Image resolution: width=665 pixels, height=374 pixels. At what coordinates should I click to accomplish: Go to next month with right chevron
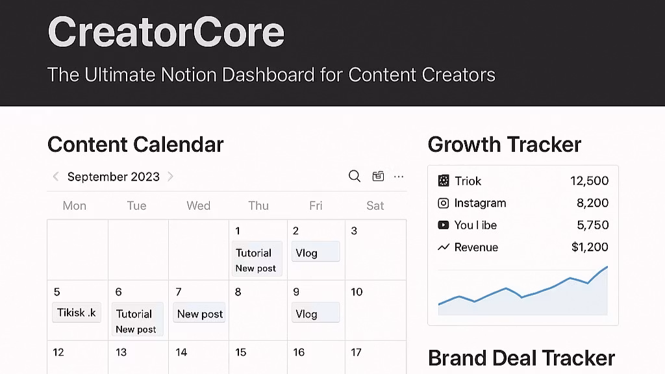pos(171,177)
